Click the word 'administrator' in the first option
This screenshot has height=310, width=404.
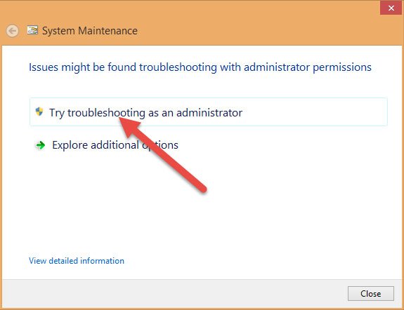click(209, 113)
